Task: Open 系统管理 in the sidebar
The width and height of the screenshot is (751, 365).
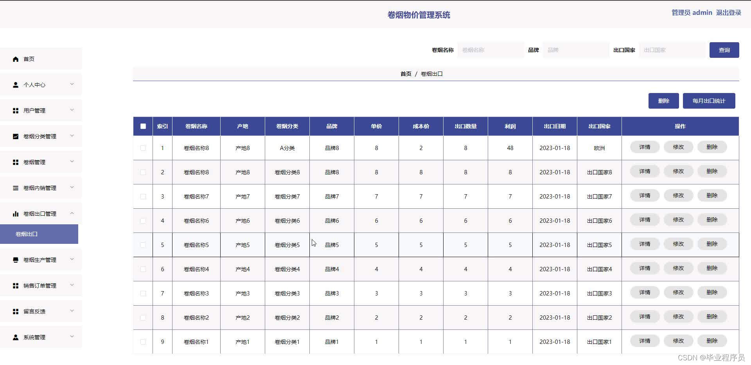Action: 41,337
